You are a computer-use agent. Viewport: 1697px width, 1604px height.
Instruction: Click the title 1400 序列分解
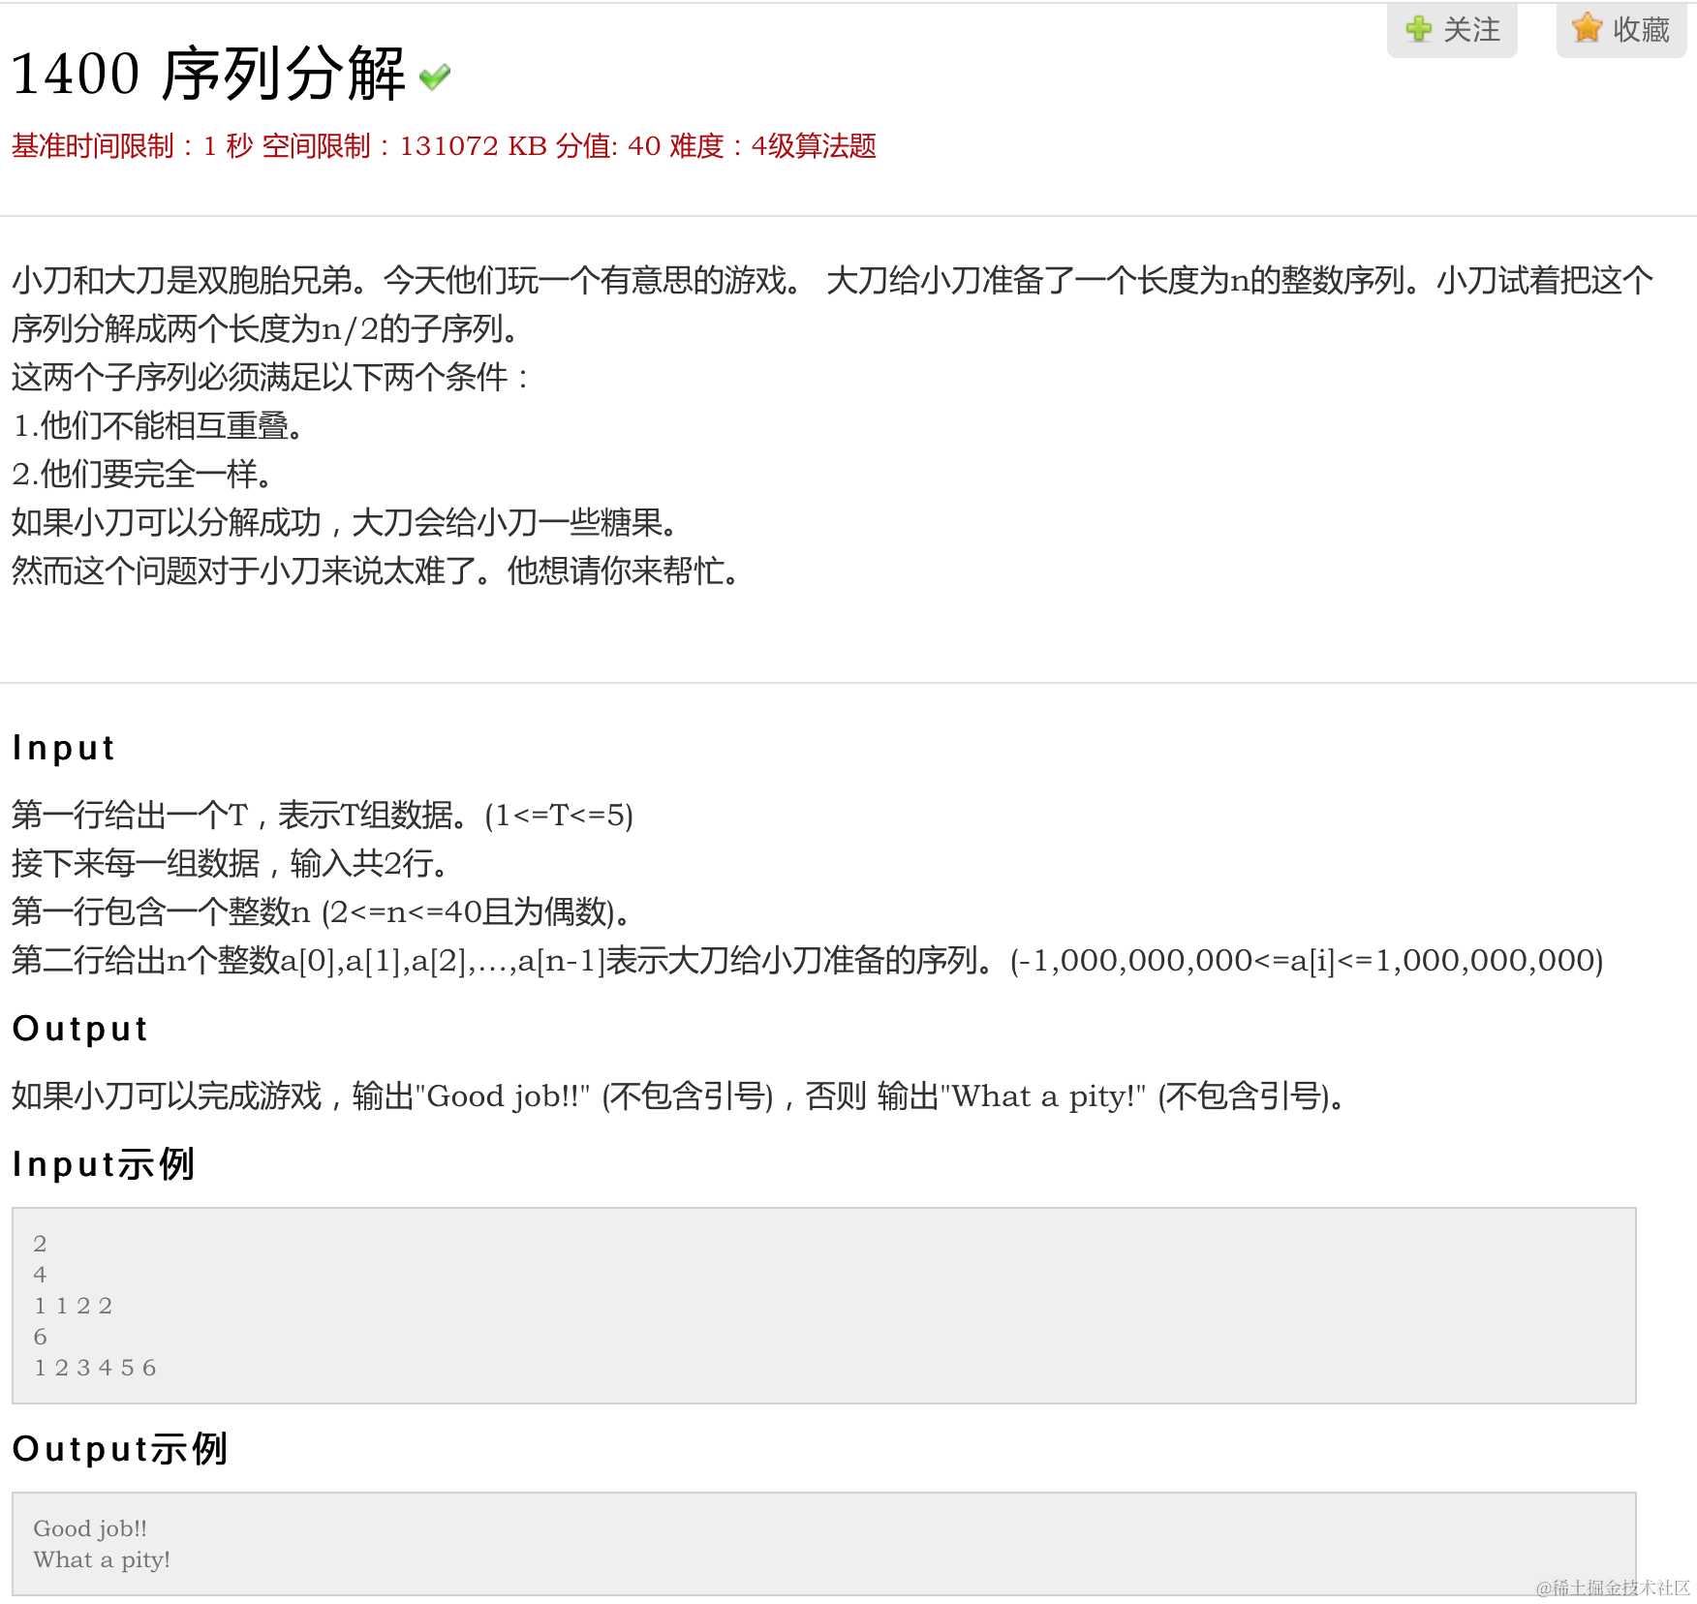pos(208,74)
